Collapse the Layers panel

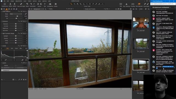point(1,63)
